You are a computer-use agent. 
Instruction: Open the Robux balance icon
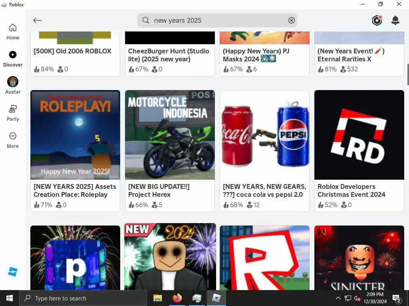[x=377, y=20]
